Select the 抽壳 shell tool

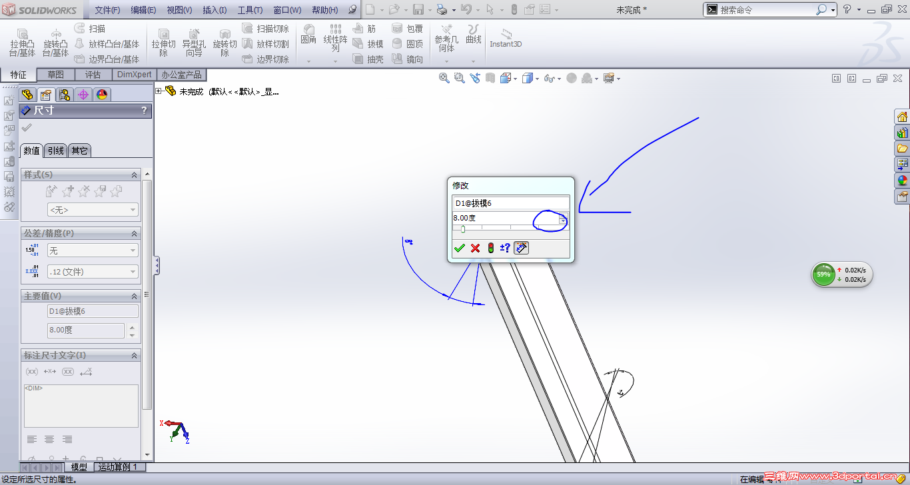pos(368,59)
